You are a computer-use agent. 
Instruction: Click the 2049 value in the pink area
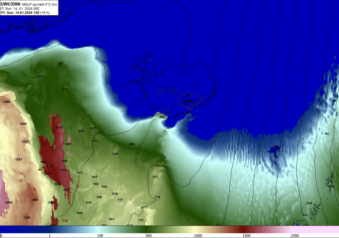9,202
